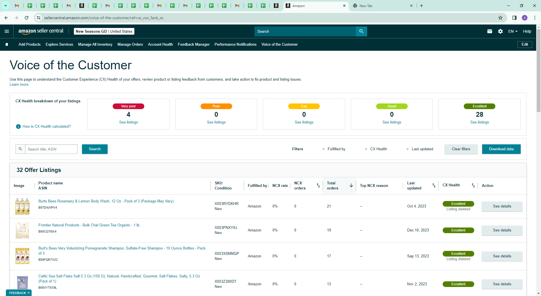Click the amazon seller central logo
The width and height of the screenshot is (541, 296).
(x=41, y=31)
